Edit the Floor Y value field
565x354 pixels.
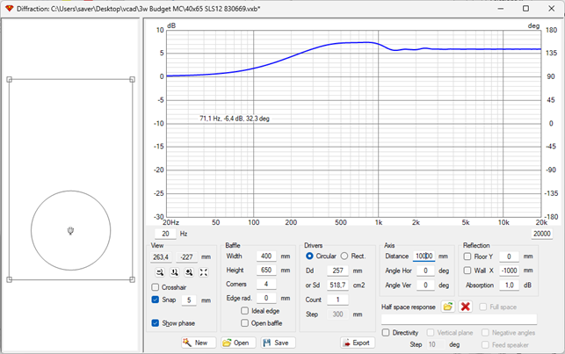click(509, 256)
